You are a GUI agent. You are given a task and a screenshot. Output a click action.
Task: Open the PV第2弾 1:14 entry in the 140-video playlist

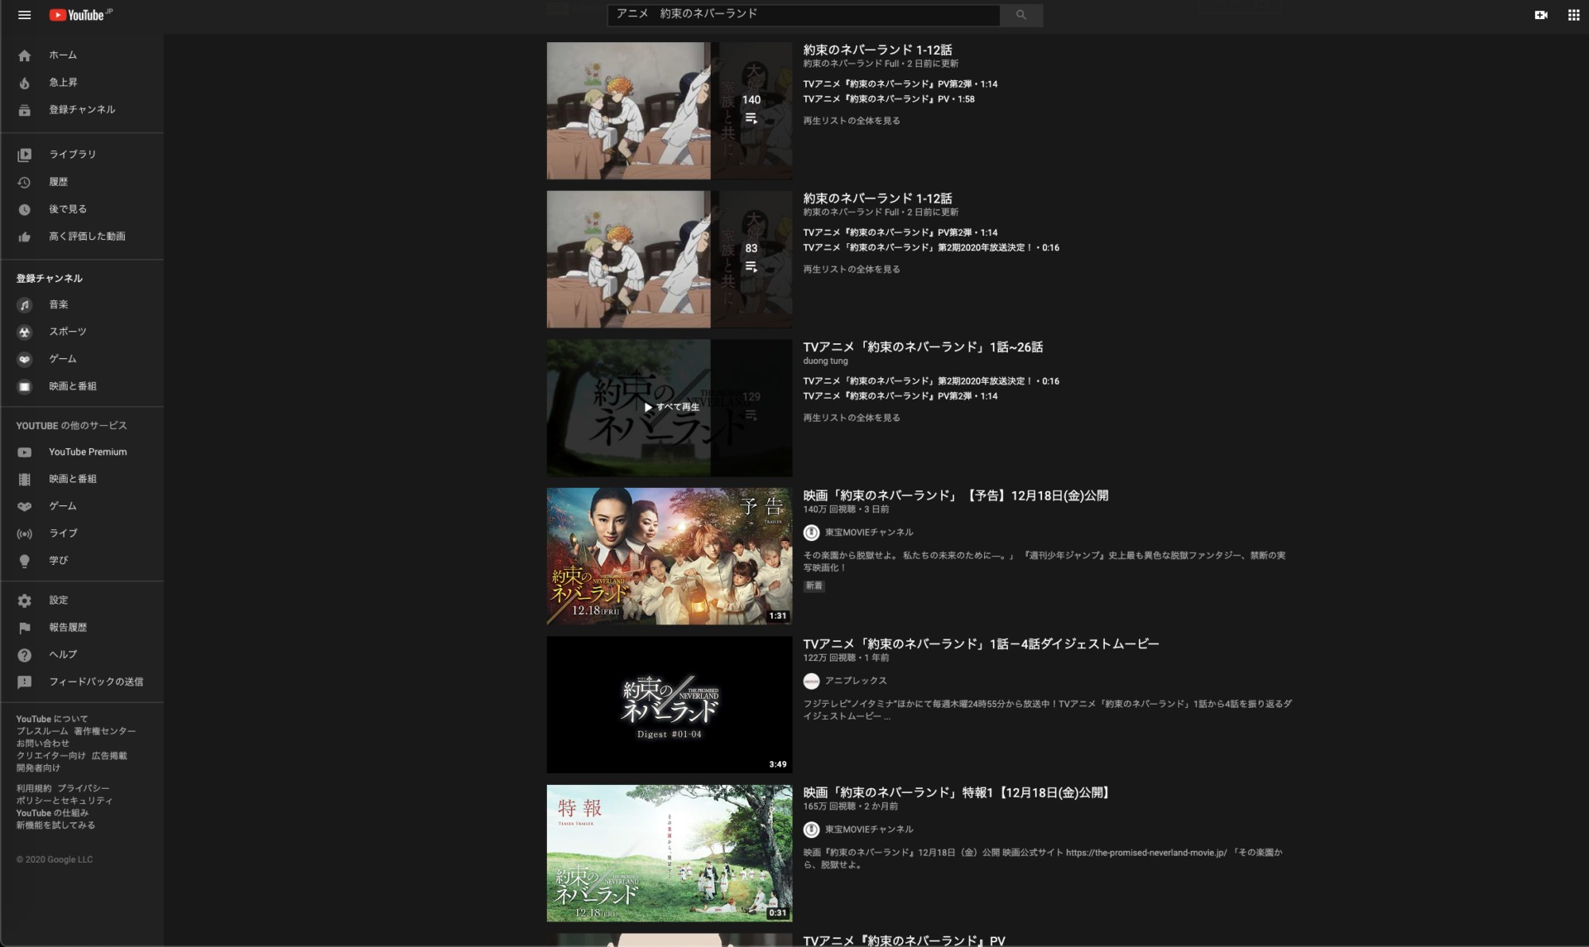point(900,84)
